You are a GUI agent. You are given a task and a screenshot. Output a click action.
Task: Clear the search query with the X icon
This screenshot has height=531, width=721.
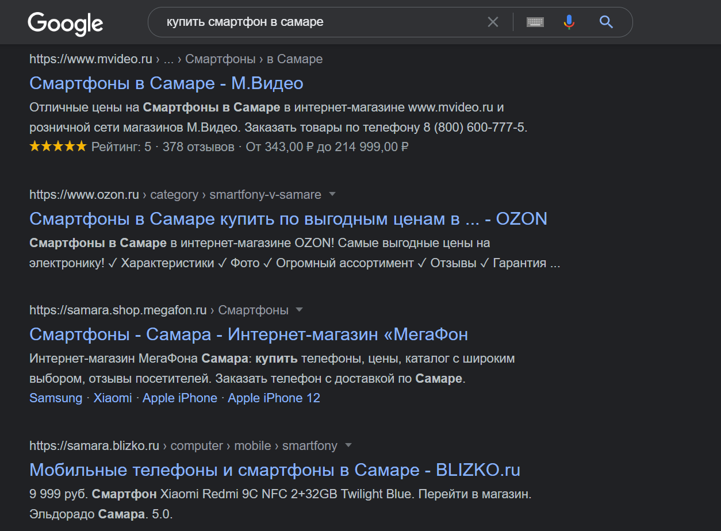click(x=493, y=22)
